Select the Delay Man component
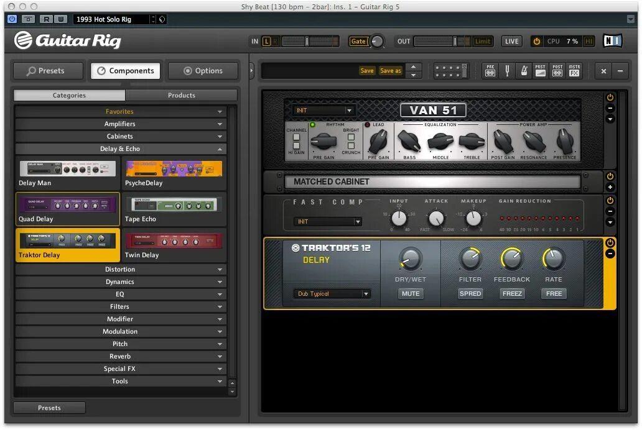The image size is (642, 430). (x=67, y=173)
